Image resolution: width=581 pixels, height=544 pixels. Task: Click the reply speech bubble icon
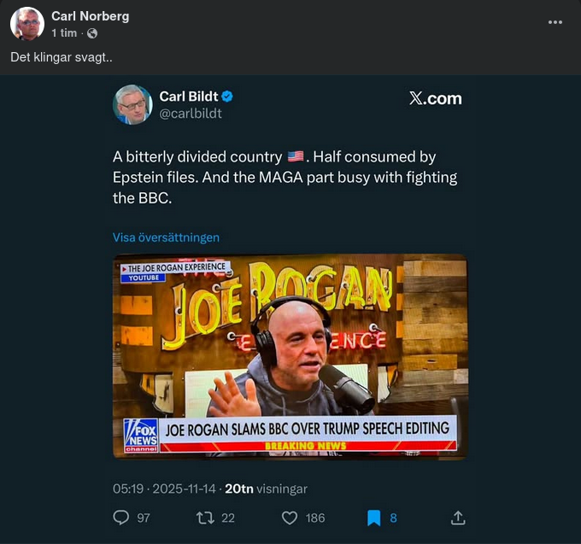click(120, 518)
